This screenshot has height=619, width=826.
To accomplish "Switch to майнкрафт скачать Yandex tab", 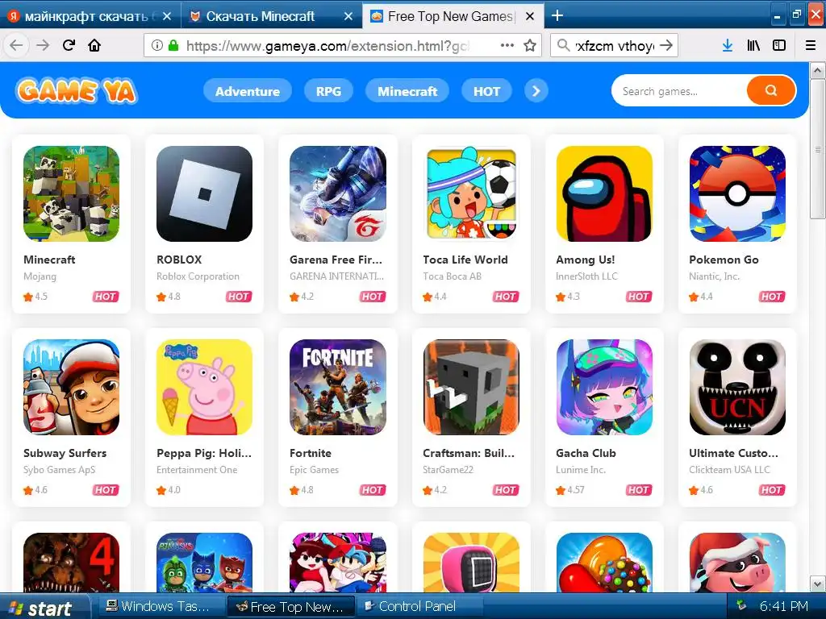I will coord(87,16).
